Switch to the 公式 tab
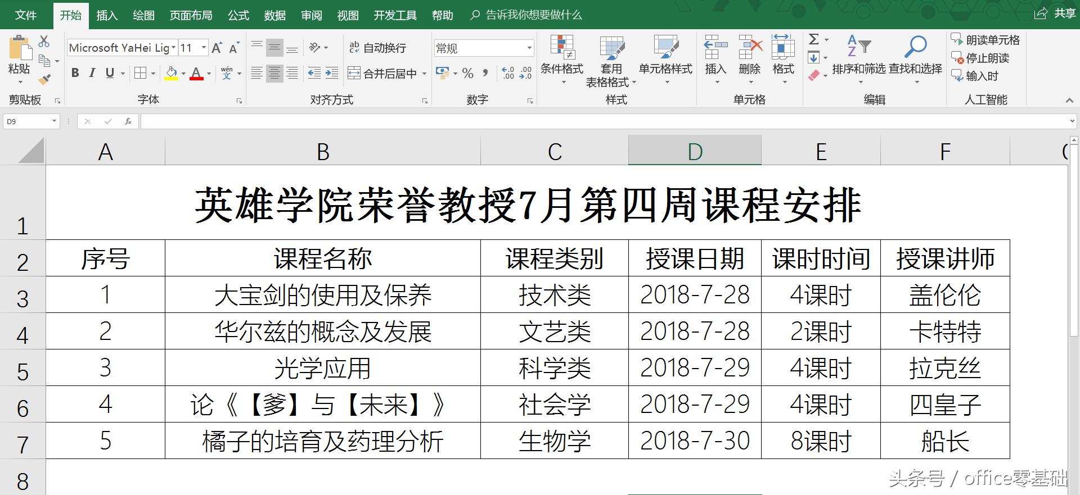 tap(238, 15)
